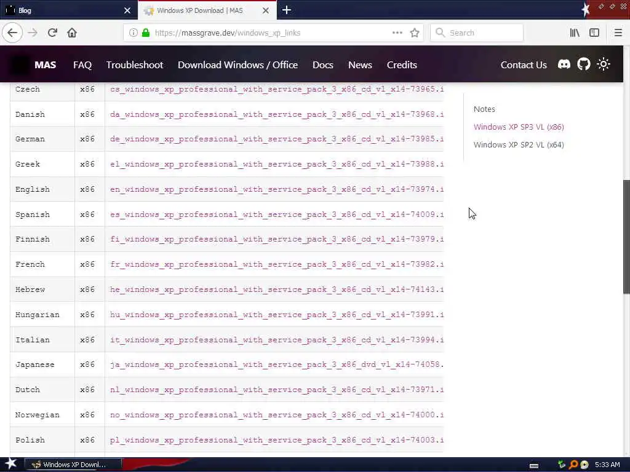The height and width of the screenshot is (472, 630).
Task: Bookmark this page with star icon
Action: (415, 33)
